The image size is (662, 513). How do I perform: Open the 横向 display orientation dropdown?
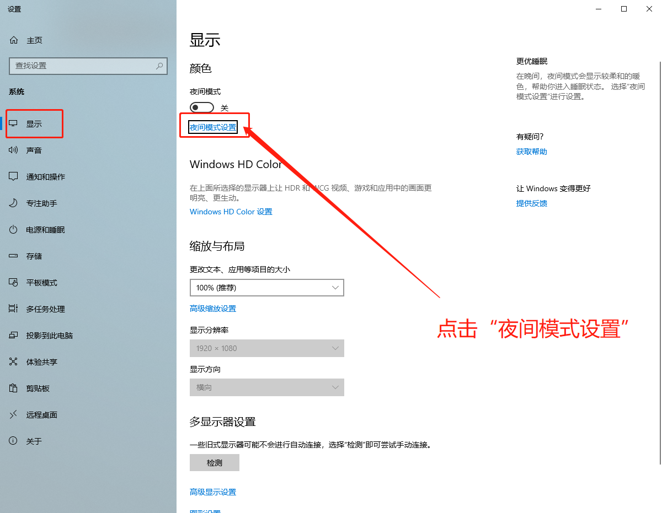[x=267, y=387]
